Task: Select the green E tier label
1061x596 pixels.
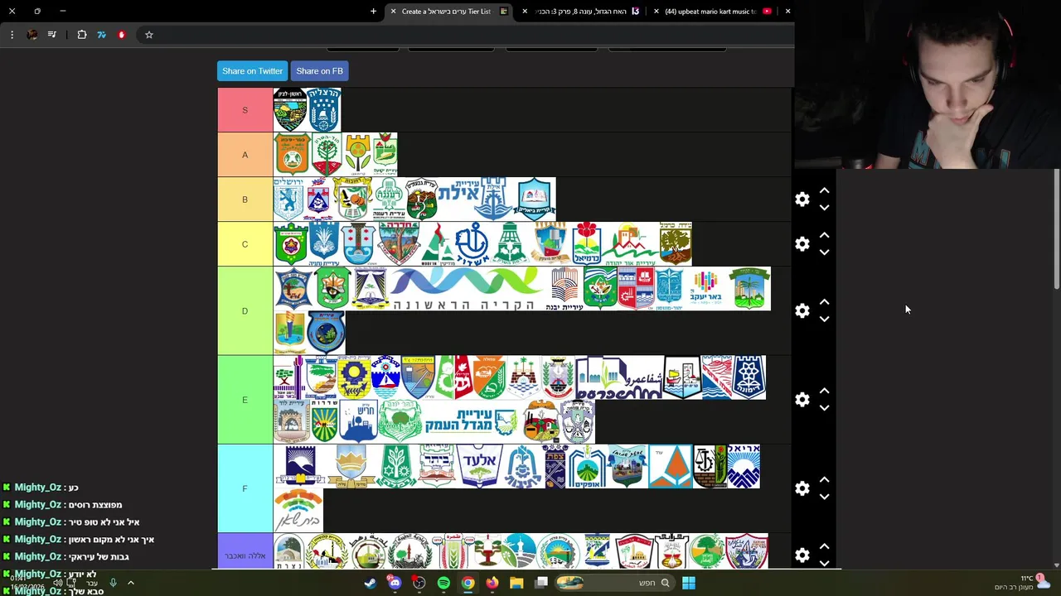Action: coord(245,400)
